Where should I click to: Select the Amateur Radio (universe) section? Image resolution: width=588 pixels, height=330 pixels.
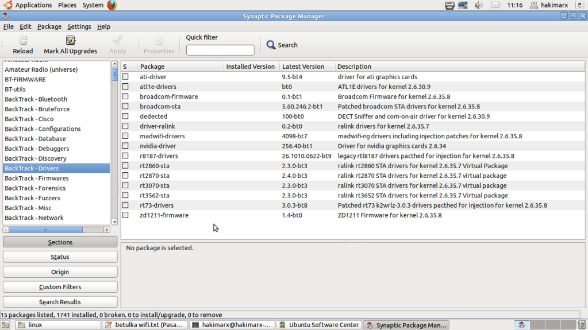(56, 69)
